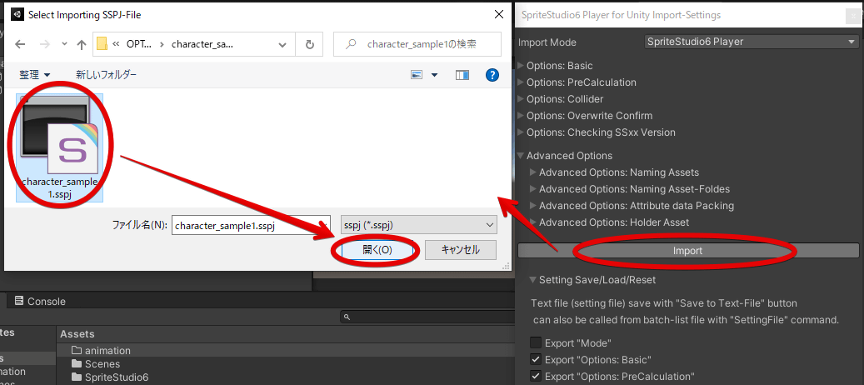Switch to the Console tab
This screenshot has width=864, height=385.
point(40,302)
